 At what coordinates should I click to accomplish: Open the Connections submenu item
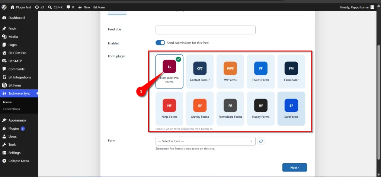(x=12, y=109)
